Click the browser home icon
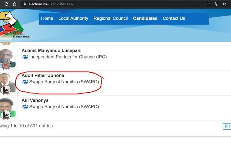The image size is (231, 154). tap(15, 4)
